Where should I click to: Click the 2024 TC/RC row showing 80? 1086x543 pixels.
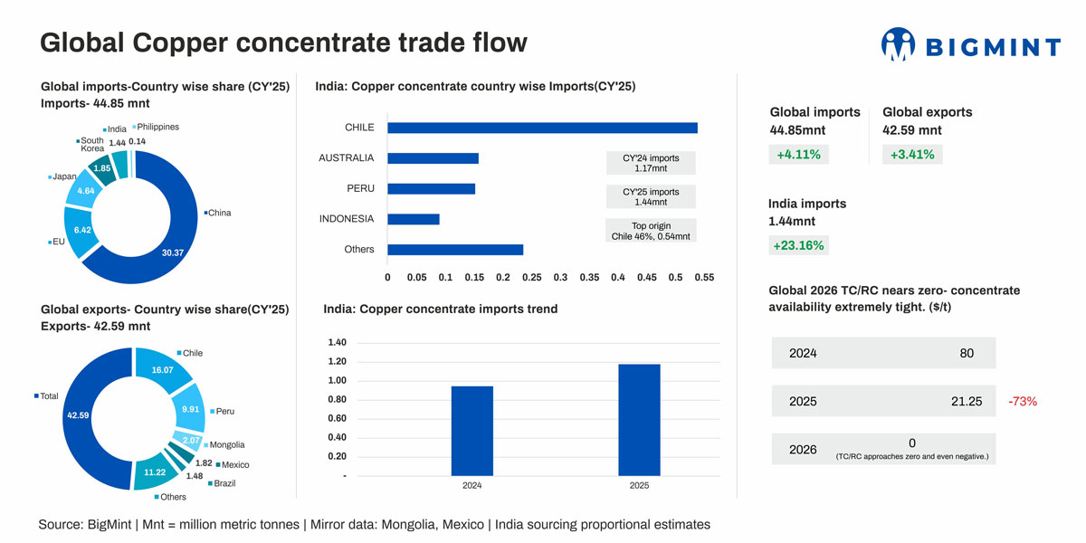pyautogui.click(x=883, y=353)
